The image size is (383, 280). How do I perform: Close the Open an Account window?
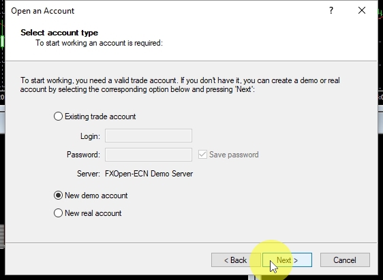(362, 10)
